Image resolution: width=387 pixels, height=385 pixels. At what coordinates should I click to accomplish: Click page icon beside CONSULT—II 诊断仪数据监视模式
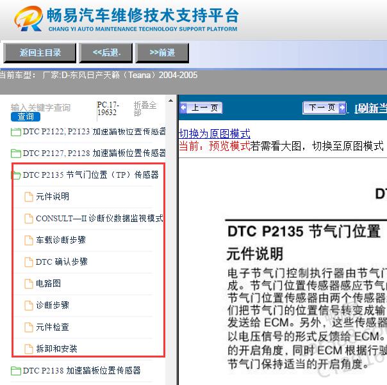(29, 219)
